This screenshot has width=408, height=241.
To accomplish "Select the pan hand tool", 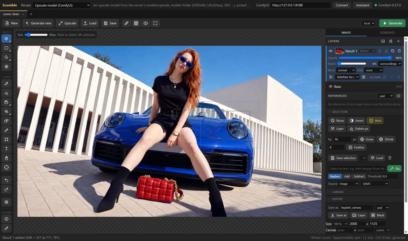I will pyautogui.click(x=6, y=158).
